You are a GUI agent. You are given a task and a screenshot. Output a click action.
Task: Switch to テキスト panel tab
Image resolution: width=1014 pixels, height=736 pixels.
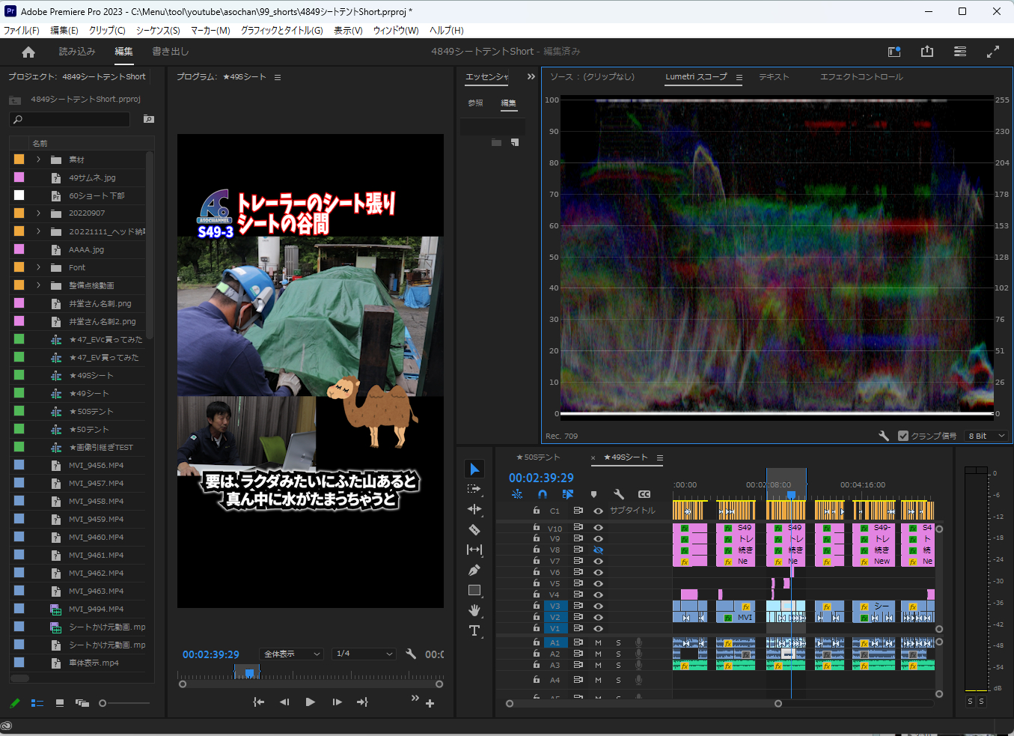click(x=774, y=76)
